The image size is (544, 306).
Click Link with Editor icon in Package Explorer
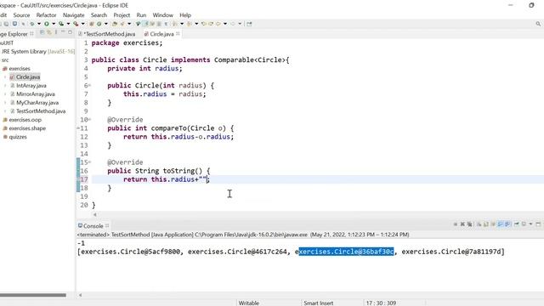pyautogui.click(x=49, y=32)
